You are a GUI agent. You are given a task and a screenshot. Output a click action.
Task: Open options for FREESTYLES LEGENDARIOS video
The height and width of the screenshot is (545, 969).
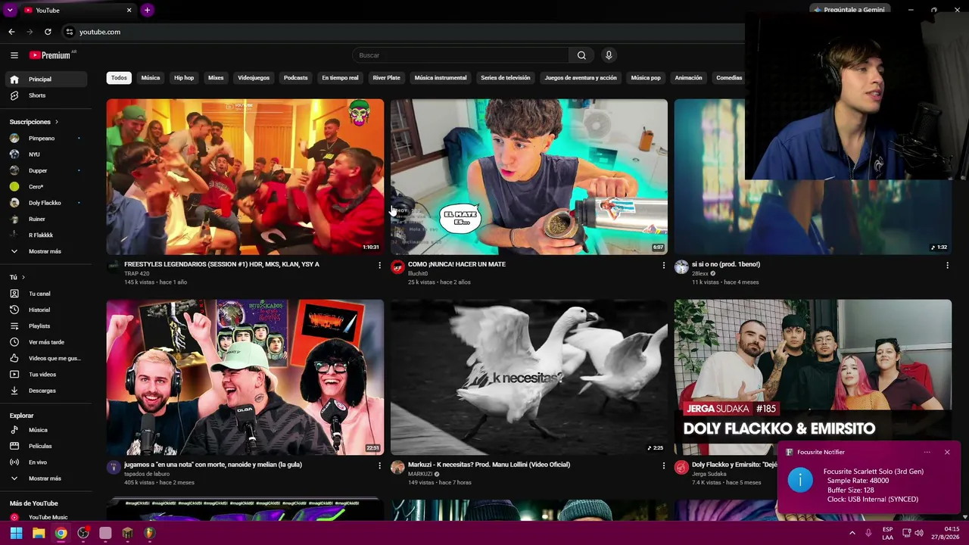pyautogui.click(x=379, y=265)
